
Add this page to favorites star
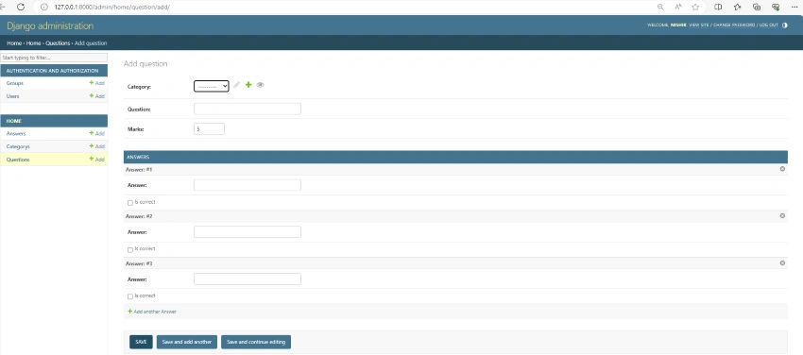[695, 7]
